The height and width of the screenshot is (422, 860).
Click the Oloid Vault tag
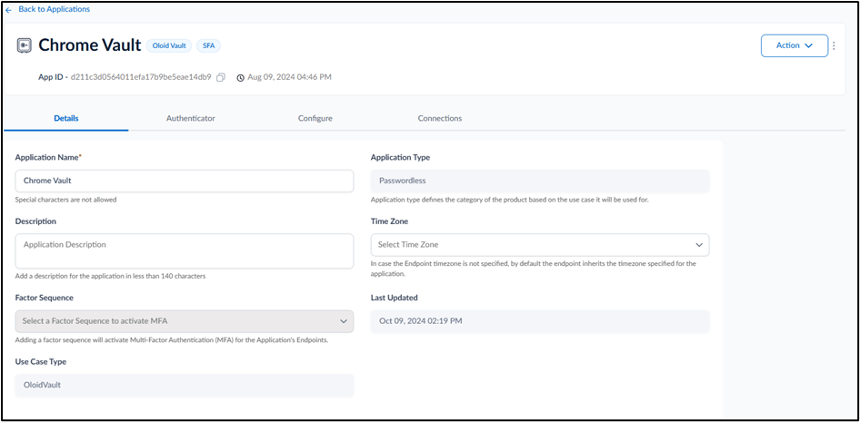(x=169, y=46)
